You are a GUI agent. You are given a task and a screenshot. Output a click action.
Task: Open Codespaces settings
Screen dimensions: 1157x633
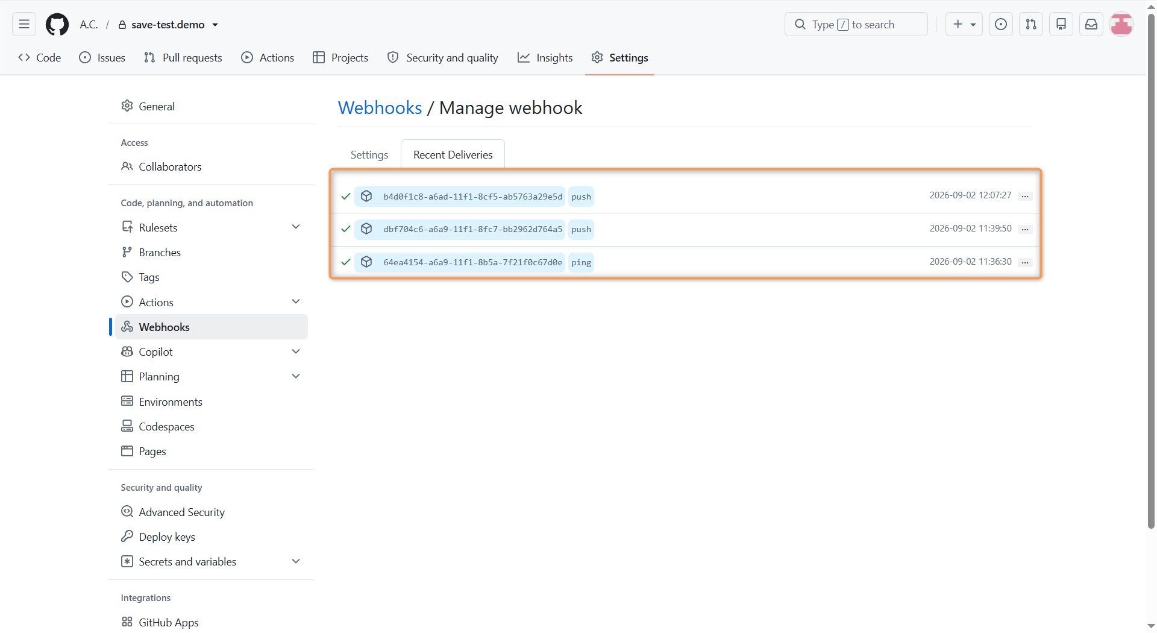[212, 426]
